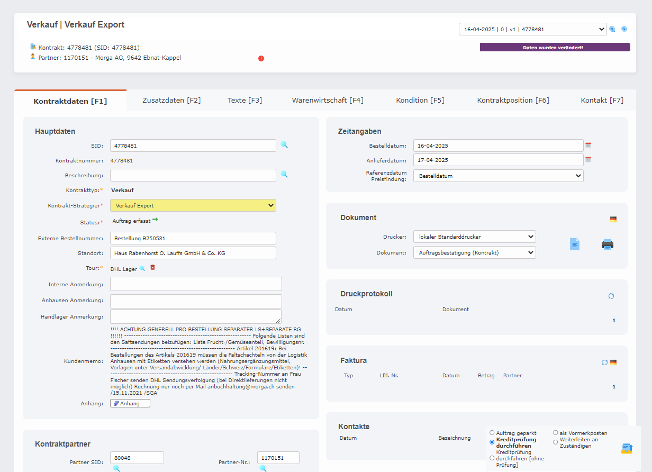652x472 pixels.
Task: Open the Kontraktposition [F6] tab
Action: pyautogui.click(x=513, y=100)
